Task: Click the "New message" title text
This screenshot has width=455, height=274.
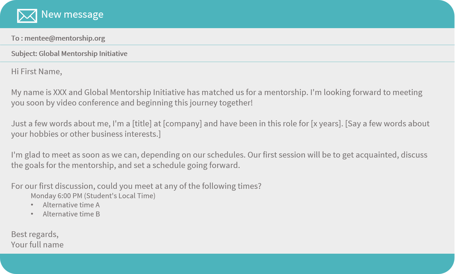Action: pos(72,14)
